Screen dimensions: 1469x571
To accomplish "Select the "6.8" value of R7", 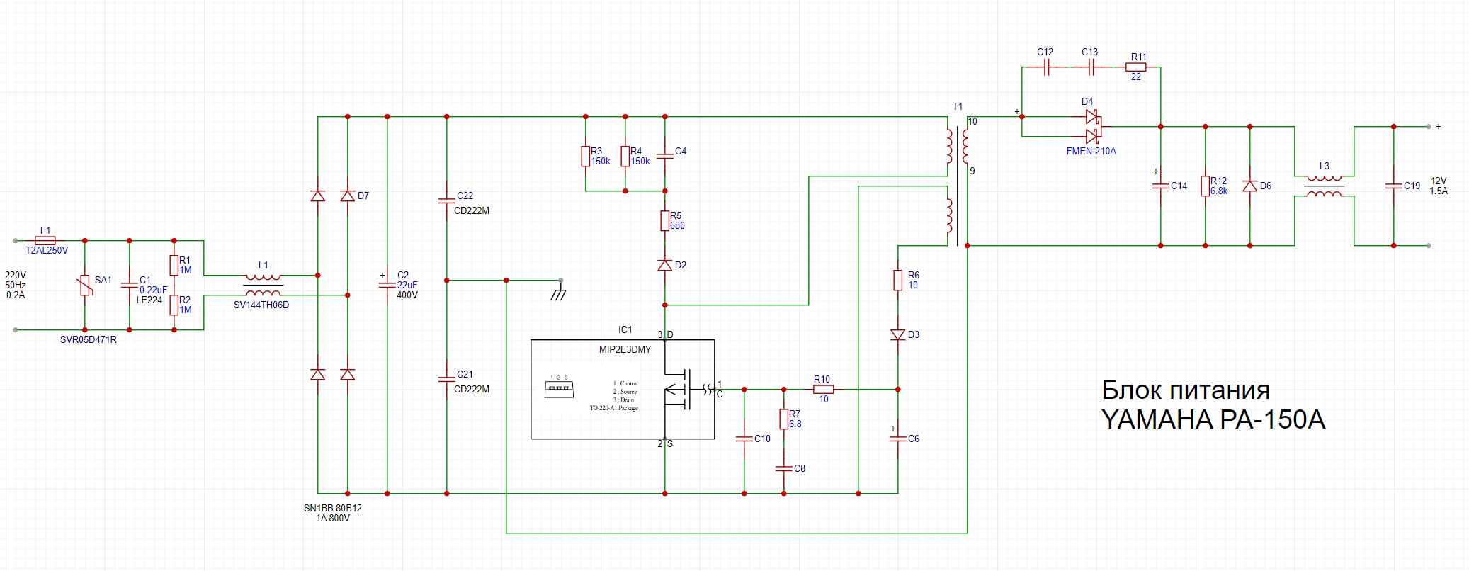I will click(x=795, y=424).
